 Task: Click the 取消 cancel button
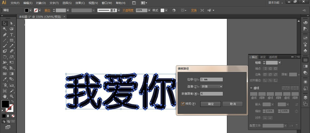pyautogui.click(x=232, y=104)
